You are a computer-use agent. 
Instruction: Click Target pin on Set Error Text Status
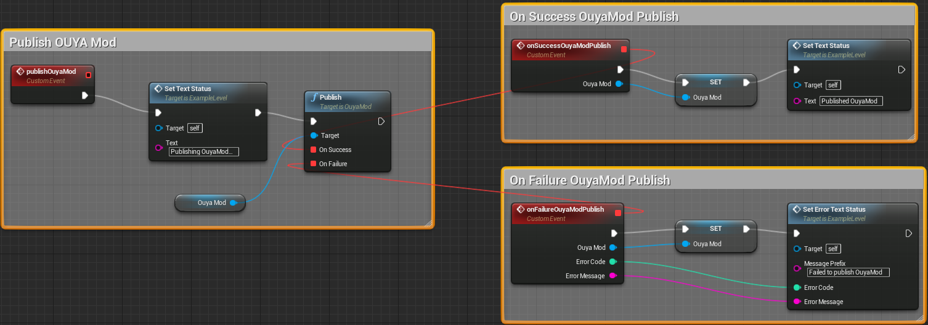[x=797, y=249]
